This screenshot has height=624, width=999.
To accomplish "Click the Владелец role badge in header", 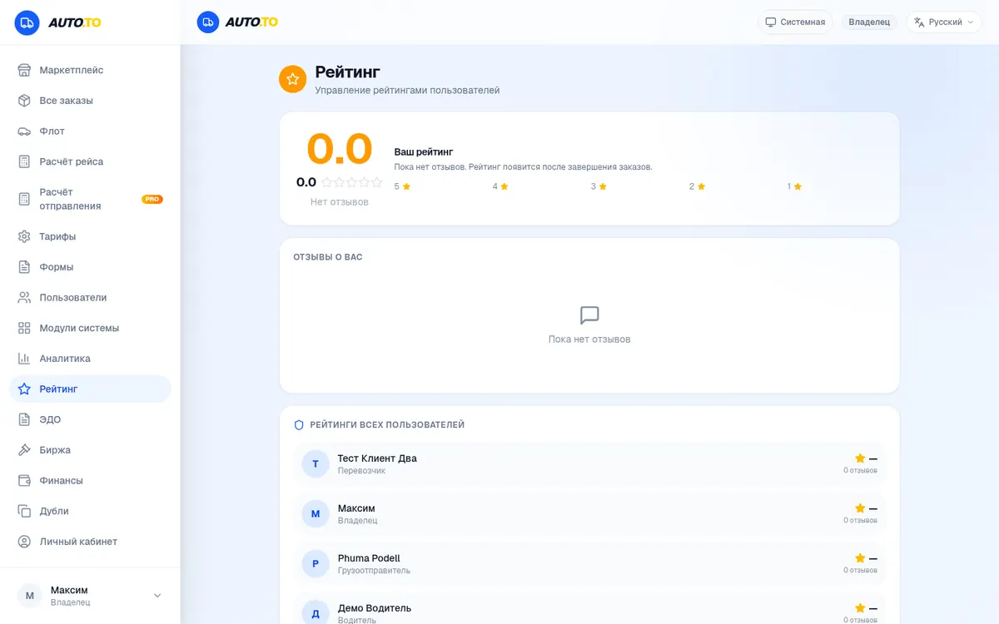I will click(869, 22).
